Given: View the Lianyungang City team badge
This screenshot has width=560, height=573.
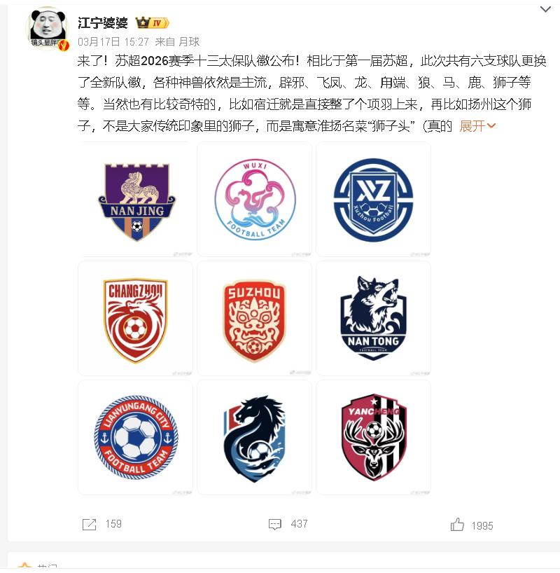Looking at the screenshot, I should pyautogui.click(x=136, y=437).
